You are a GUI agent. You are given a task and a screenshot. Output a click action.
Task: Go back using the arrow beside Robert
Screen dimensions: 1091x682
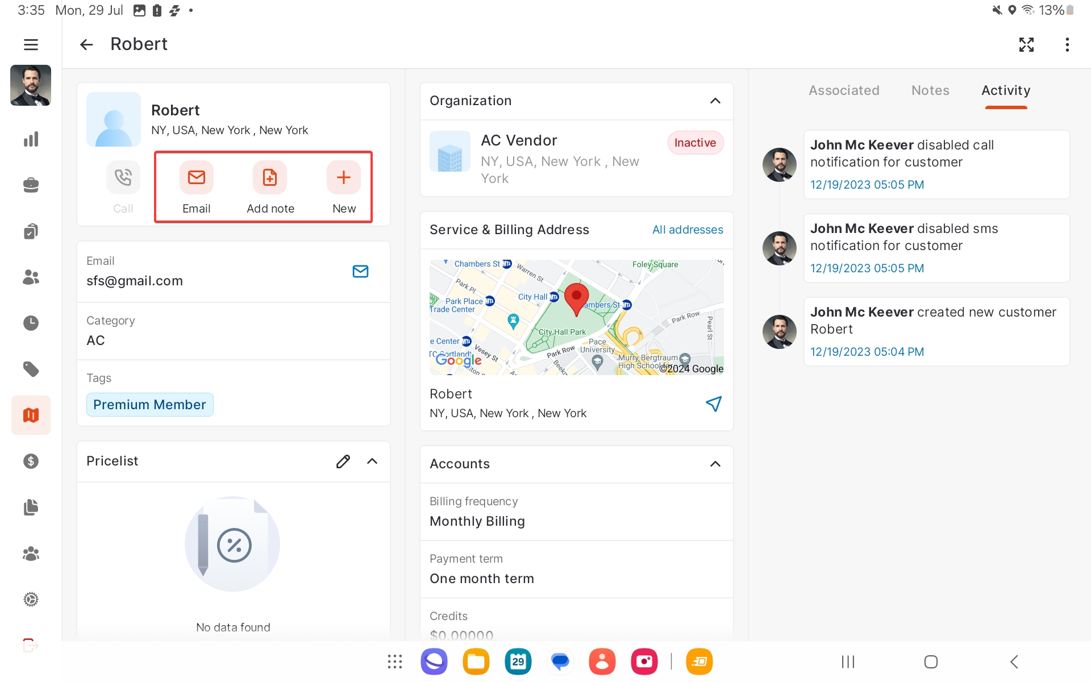click(86, 44)
